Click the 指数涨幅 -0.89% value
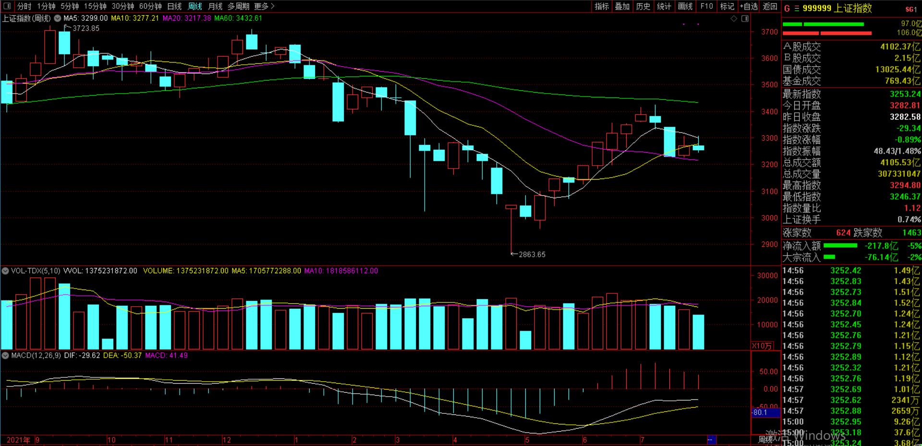922x446 pixels. tap(908, 140)
